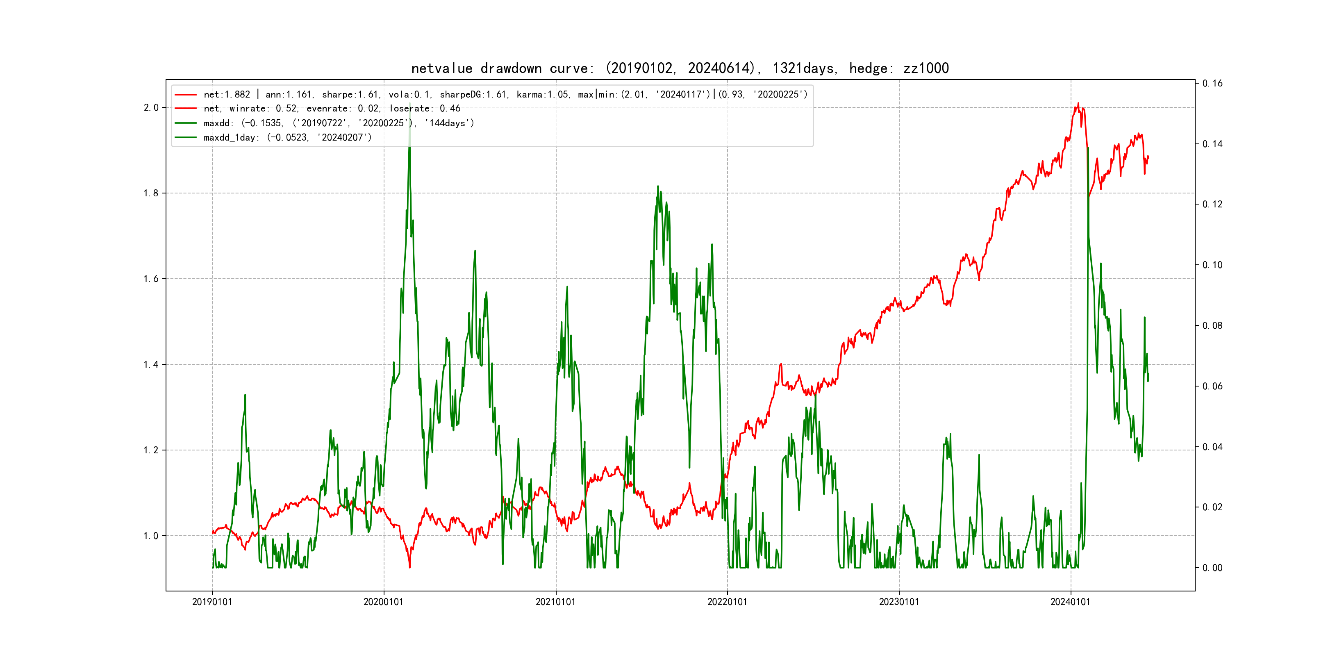Viewport: 1328px width, 664px height.
Task: Click the 0.00 right y-axis label
Action: coord(1212,568)
